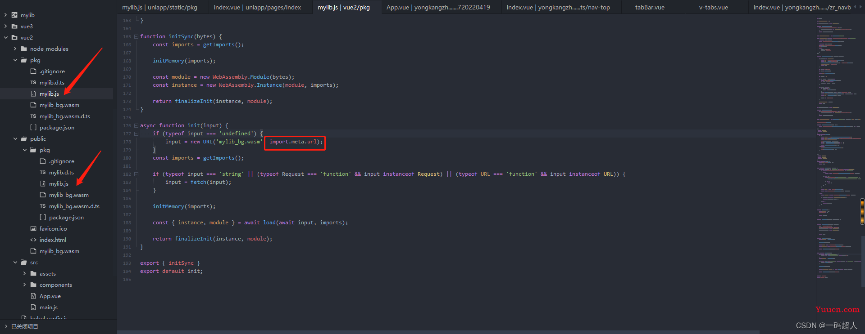Image resolution: width=865 pixels, height=334 pixels.
Task: Click the highlighted mylib.js file icon
Action: coord(33,94)
